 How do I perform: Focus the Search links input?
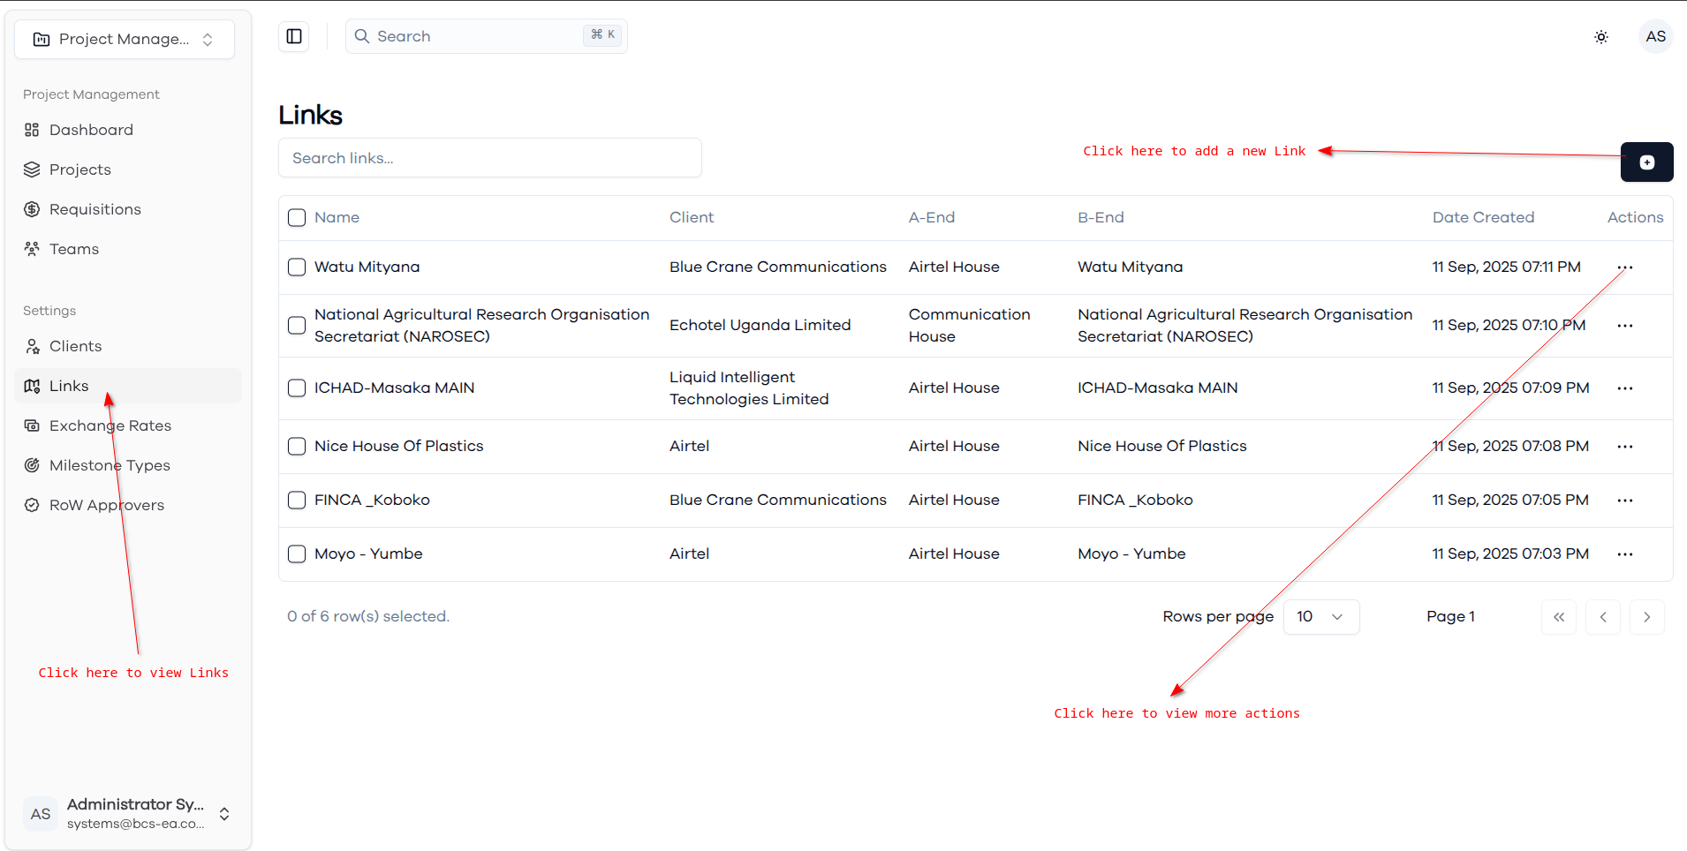click(x=490, y=158)
